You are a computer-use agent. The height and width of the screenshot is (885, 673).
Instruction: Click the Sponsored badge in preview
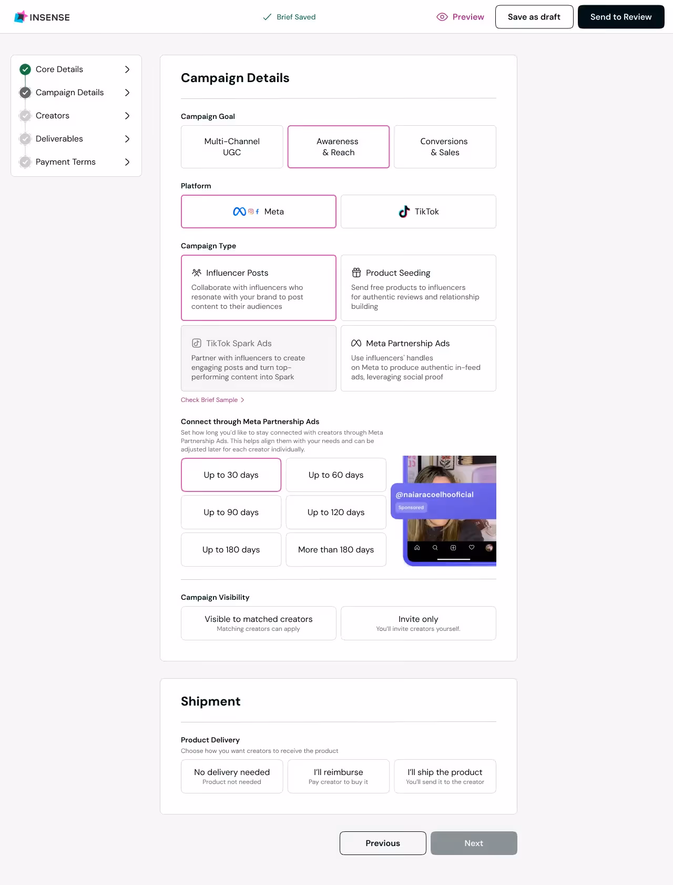coord(411,508)
